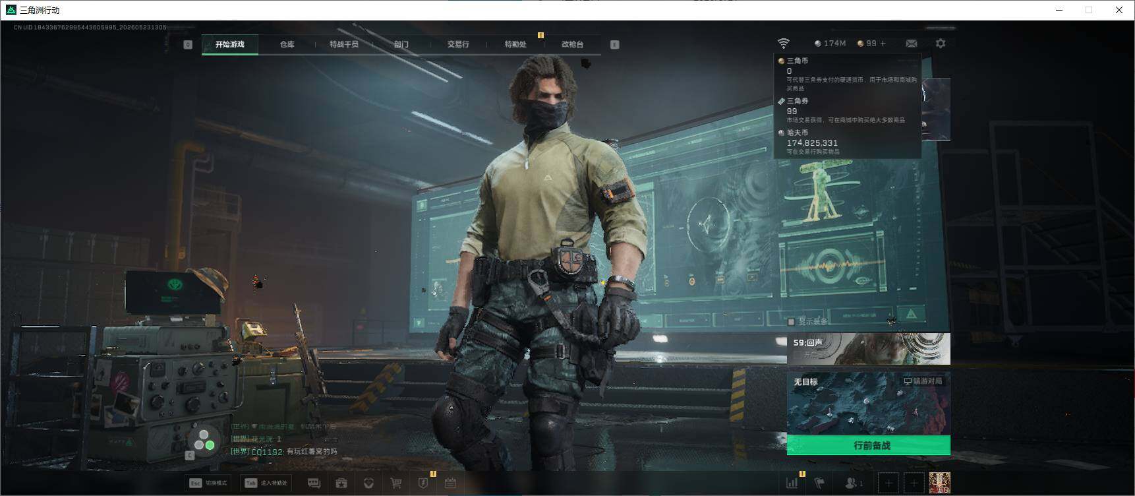Open the flag icon in bottom bar
Viewport: 1135px width, 496px height.
click(x=819, y=483)
